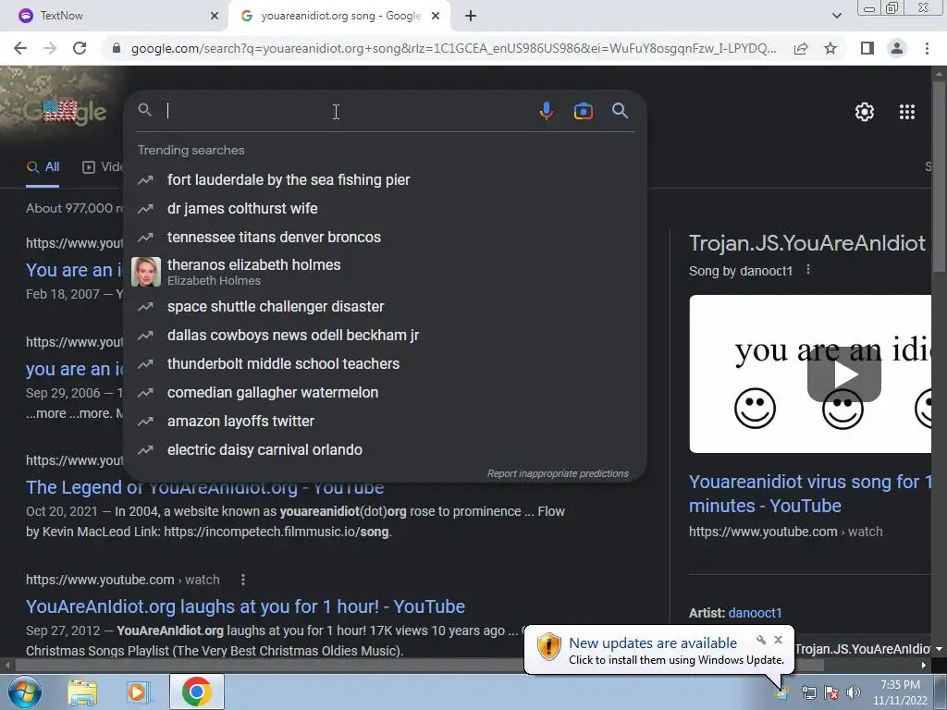
Task: Close the TextNow tab
Action: tap(215, 17)
